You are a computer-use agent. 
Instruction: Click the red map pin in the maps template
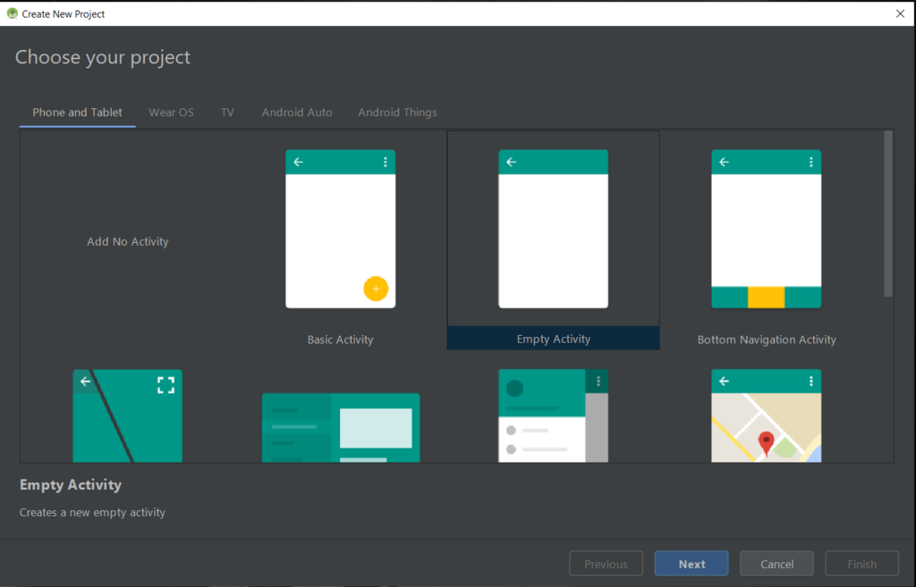point(766,442)
